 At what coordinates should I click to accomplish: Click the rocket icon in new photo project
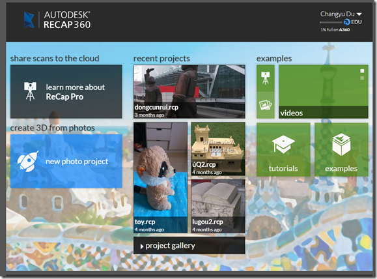point(28,161)
